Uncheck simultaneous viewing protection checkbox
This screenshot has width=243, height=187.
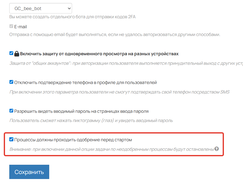(11, 53)
